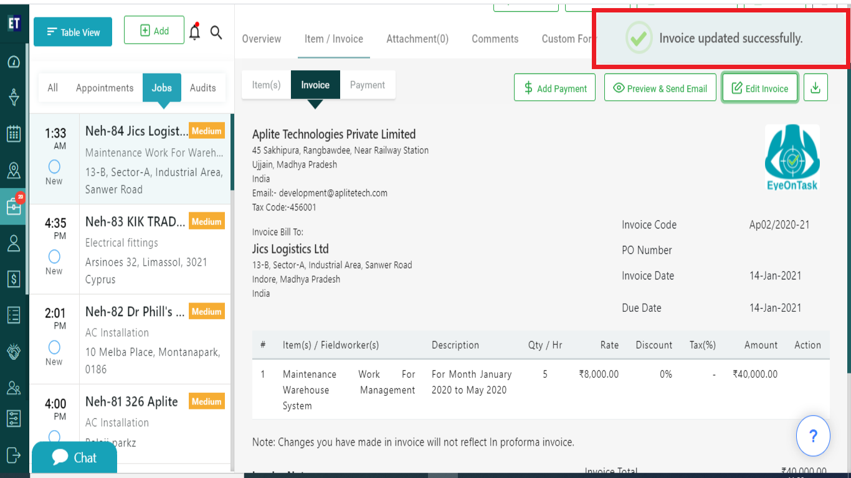Open the Jobs briefcase icon with badge

14,206
